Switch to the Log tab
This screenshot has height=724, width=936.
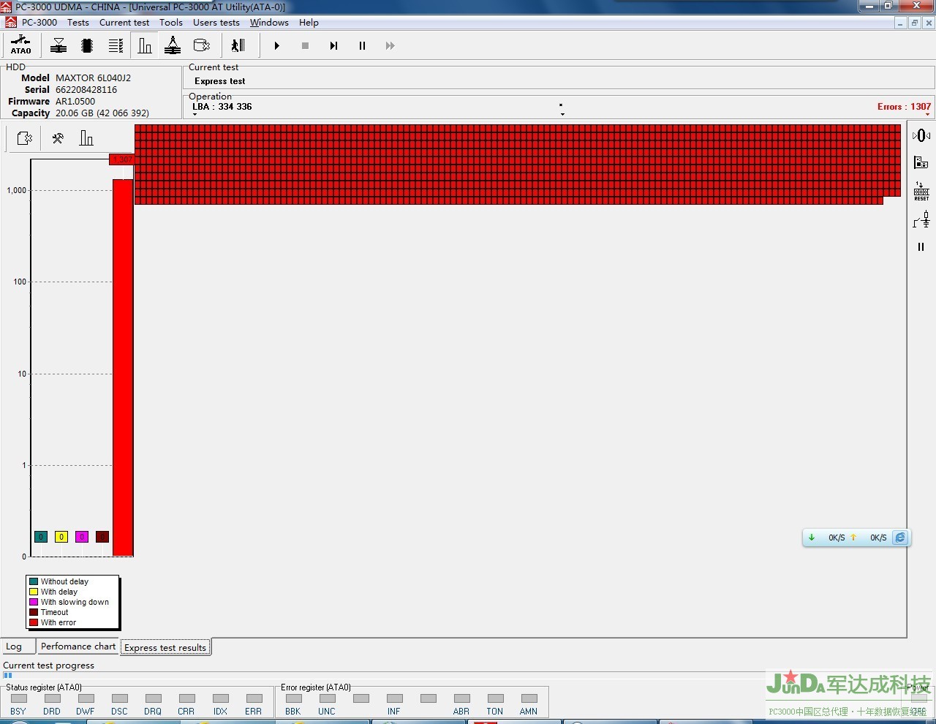coord(18,646)
